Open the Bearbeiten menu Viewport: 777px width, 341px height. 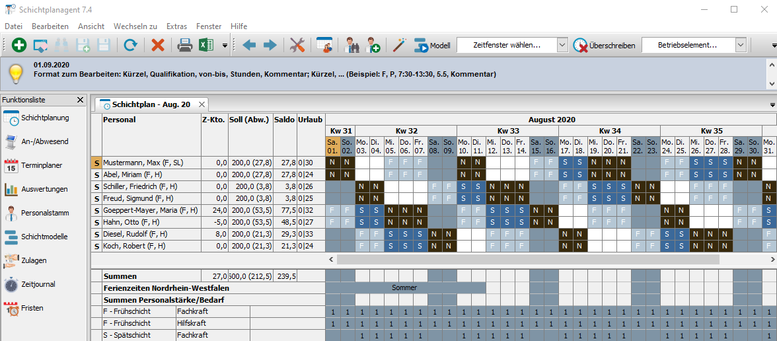(x=50, y=26)
